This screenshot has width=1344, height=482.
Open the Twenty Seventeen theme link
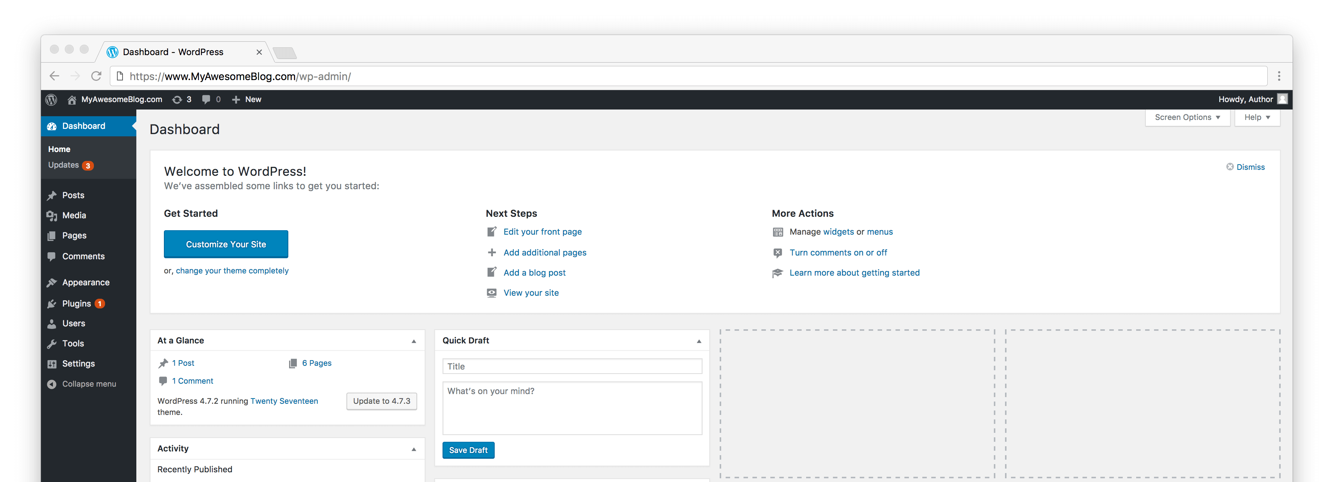pos(284,401)
